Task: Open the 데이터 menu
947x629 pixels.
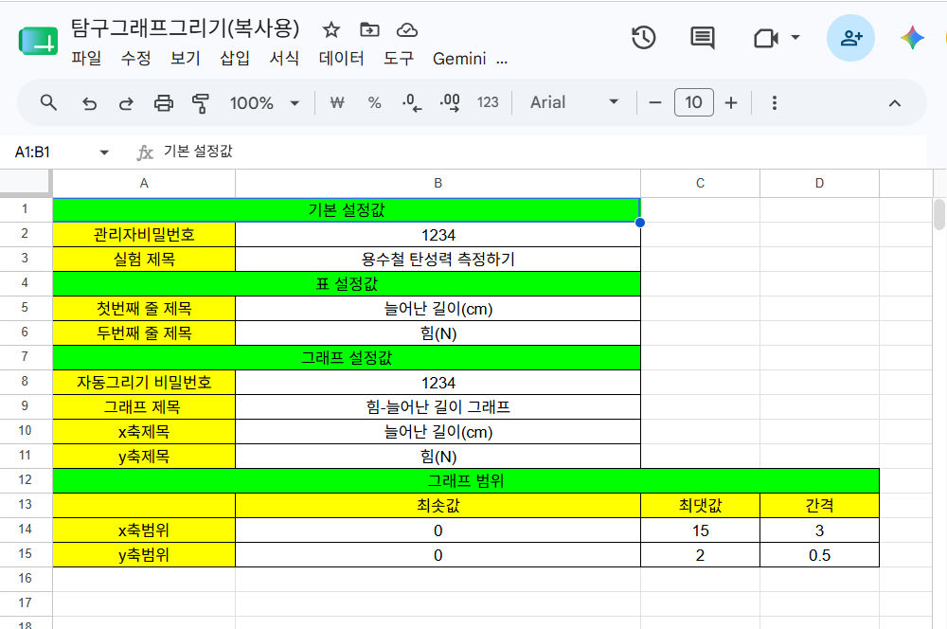Action: pos(341,58)
